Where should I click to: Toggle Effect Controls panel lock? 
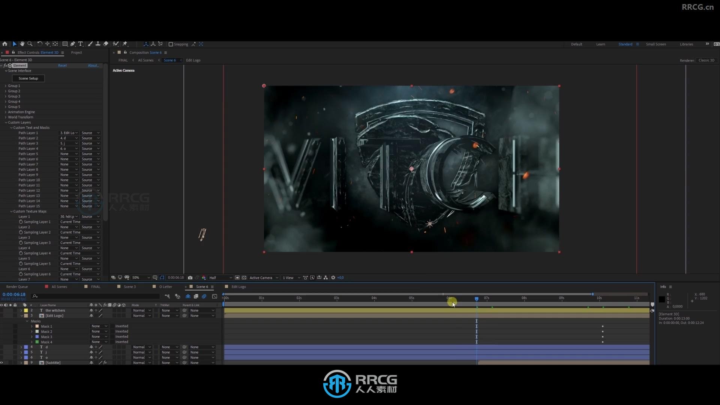(13, 52)
